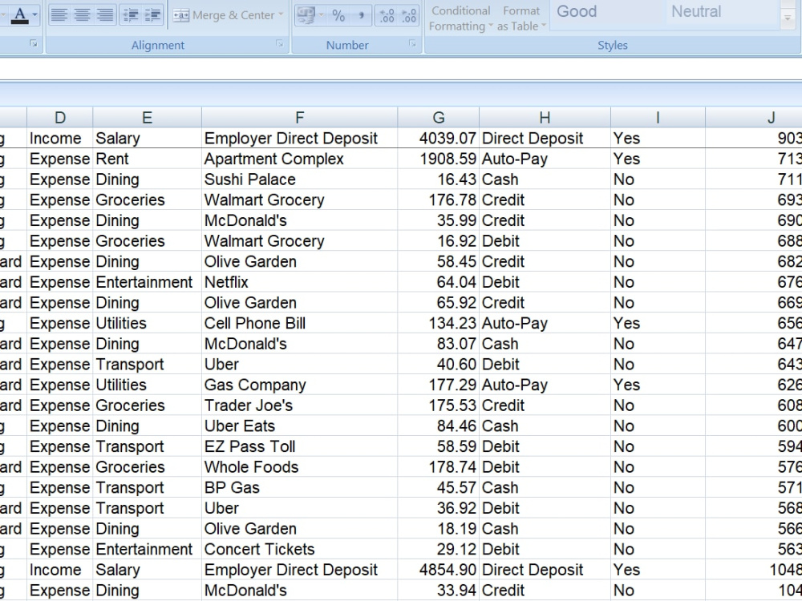802x601 pixels.
Task: Select the Whole Foods cell
Action: tap(300, 467)
